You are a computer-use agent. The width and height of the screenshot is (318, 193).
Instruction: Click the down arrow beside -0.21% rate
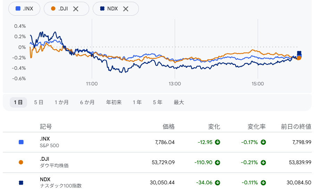pyautogui.click(x=263, y=162)
